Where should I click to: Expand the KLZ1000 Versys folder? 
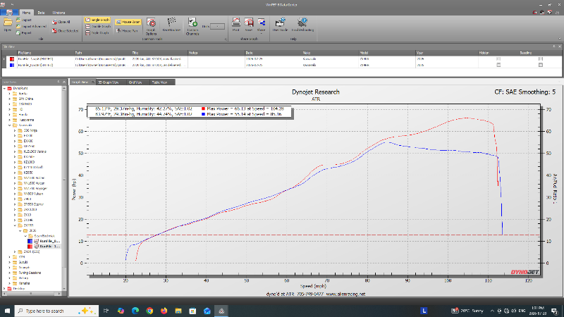[15, 151]
